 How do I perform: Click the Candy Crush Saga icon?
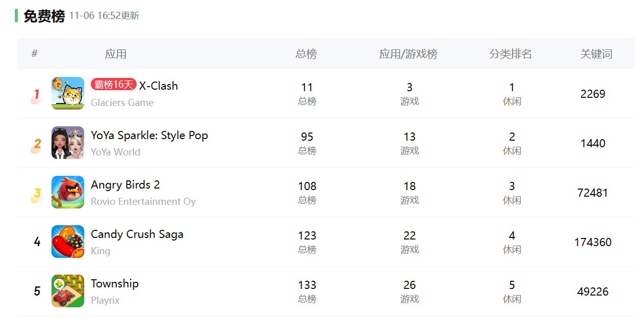click(68, 242)
